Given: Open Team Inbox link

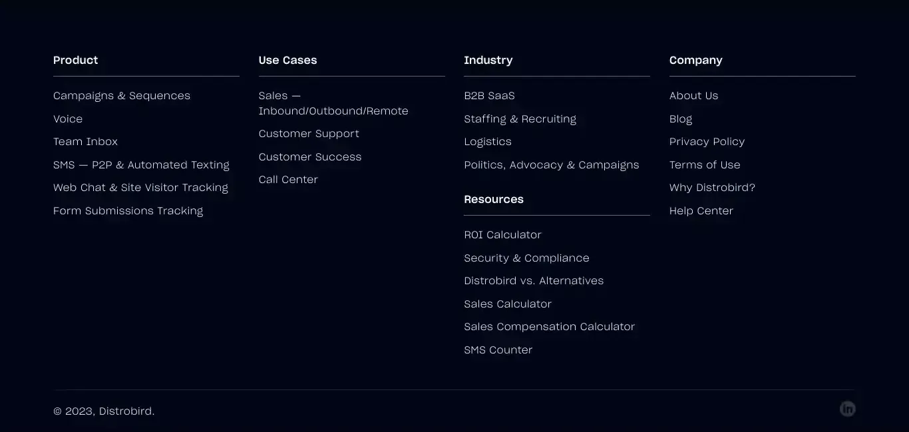Looking at the screenshot, I should (85, 142).
